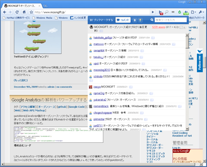The width and height of the screenshot is (207, 167).
Task: Open user nomoreblack profile link
Action: pos(101,106)
